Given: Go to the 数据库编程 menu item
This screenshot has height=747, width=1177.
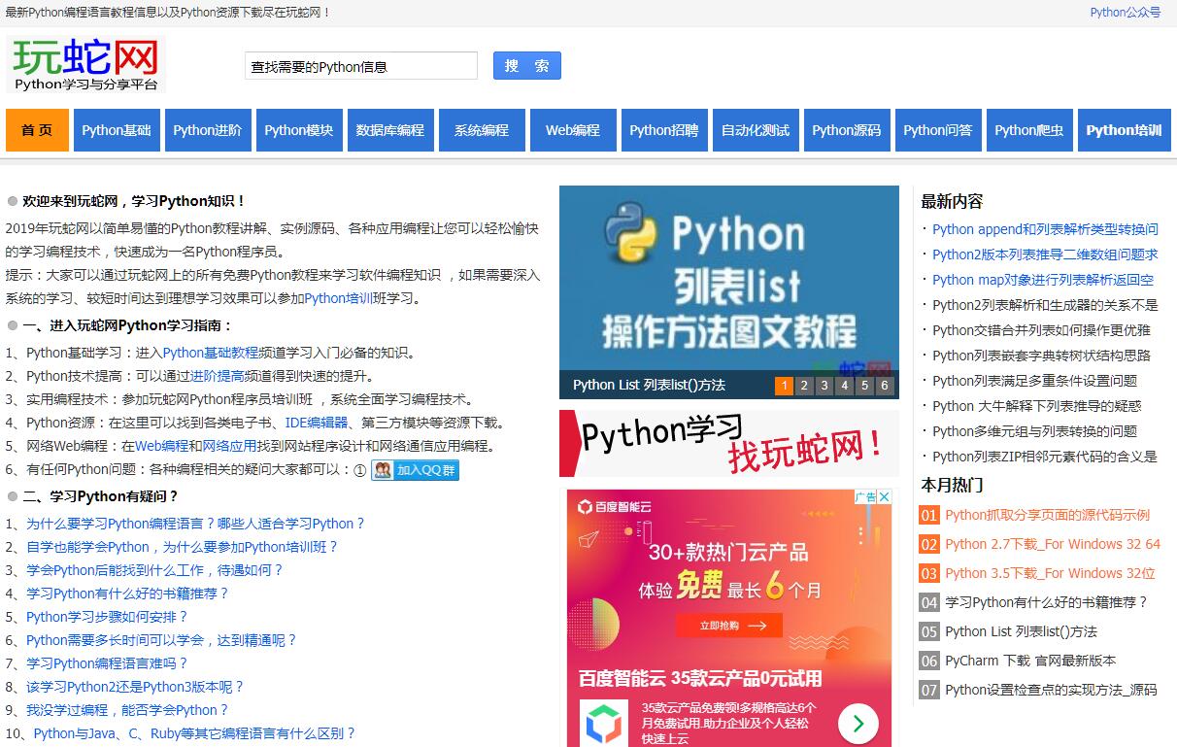Looking at the screenshot, I should coord(390,130).
